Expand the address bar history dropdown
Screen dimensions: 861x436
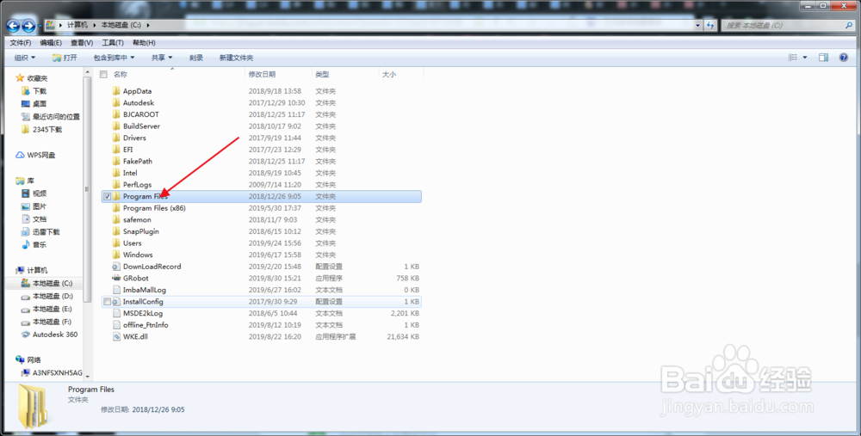(698, 25)
